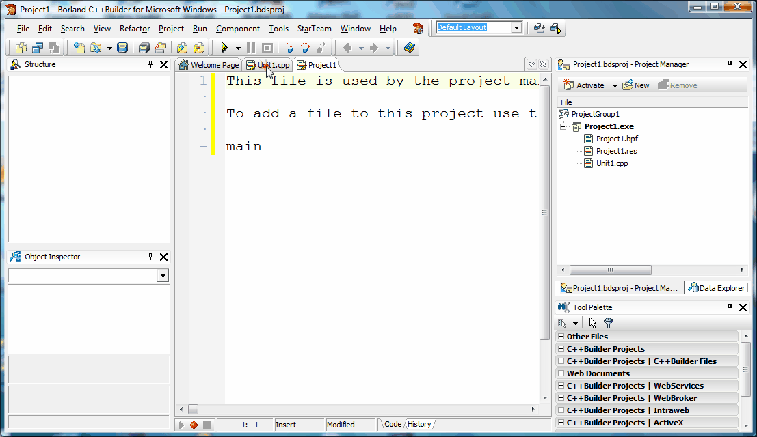Click the macro record red circle icon
This screenshot has width=757, height=437.
click(194, 425)
